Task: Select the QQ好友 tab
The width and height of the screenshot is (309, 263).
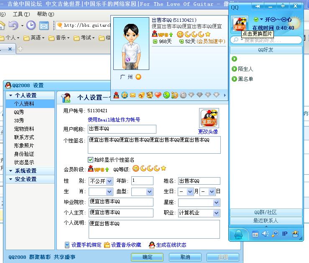Action: click(x=266, y=50)
